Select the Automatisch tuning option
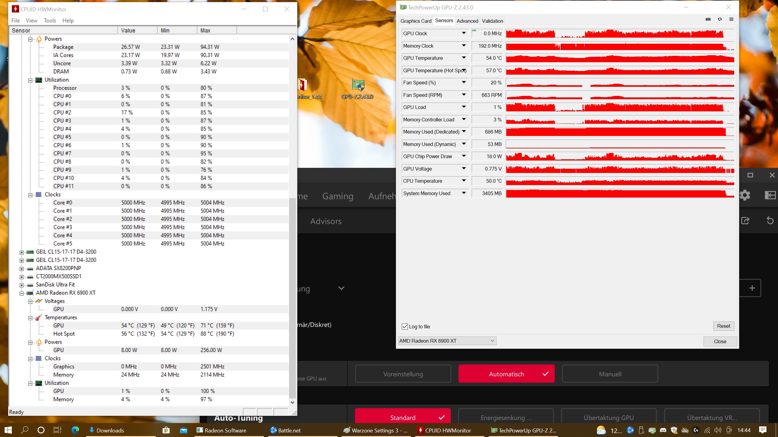Screen dimensions: 778x437 506,374
